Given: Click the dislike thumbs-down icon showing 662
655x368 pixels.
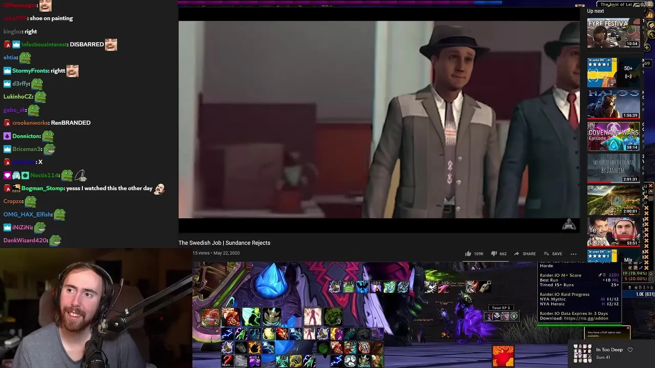Looking at the screenshot, I should click(498, 254).
